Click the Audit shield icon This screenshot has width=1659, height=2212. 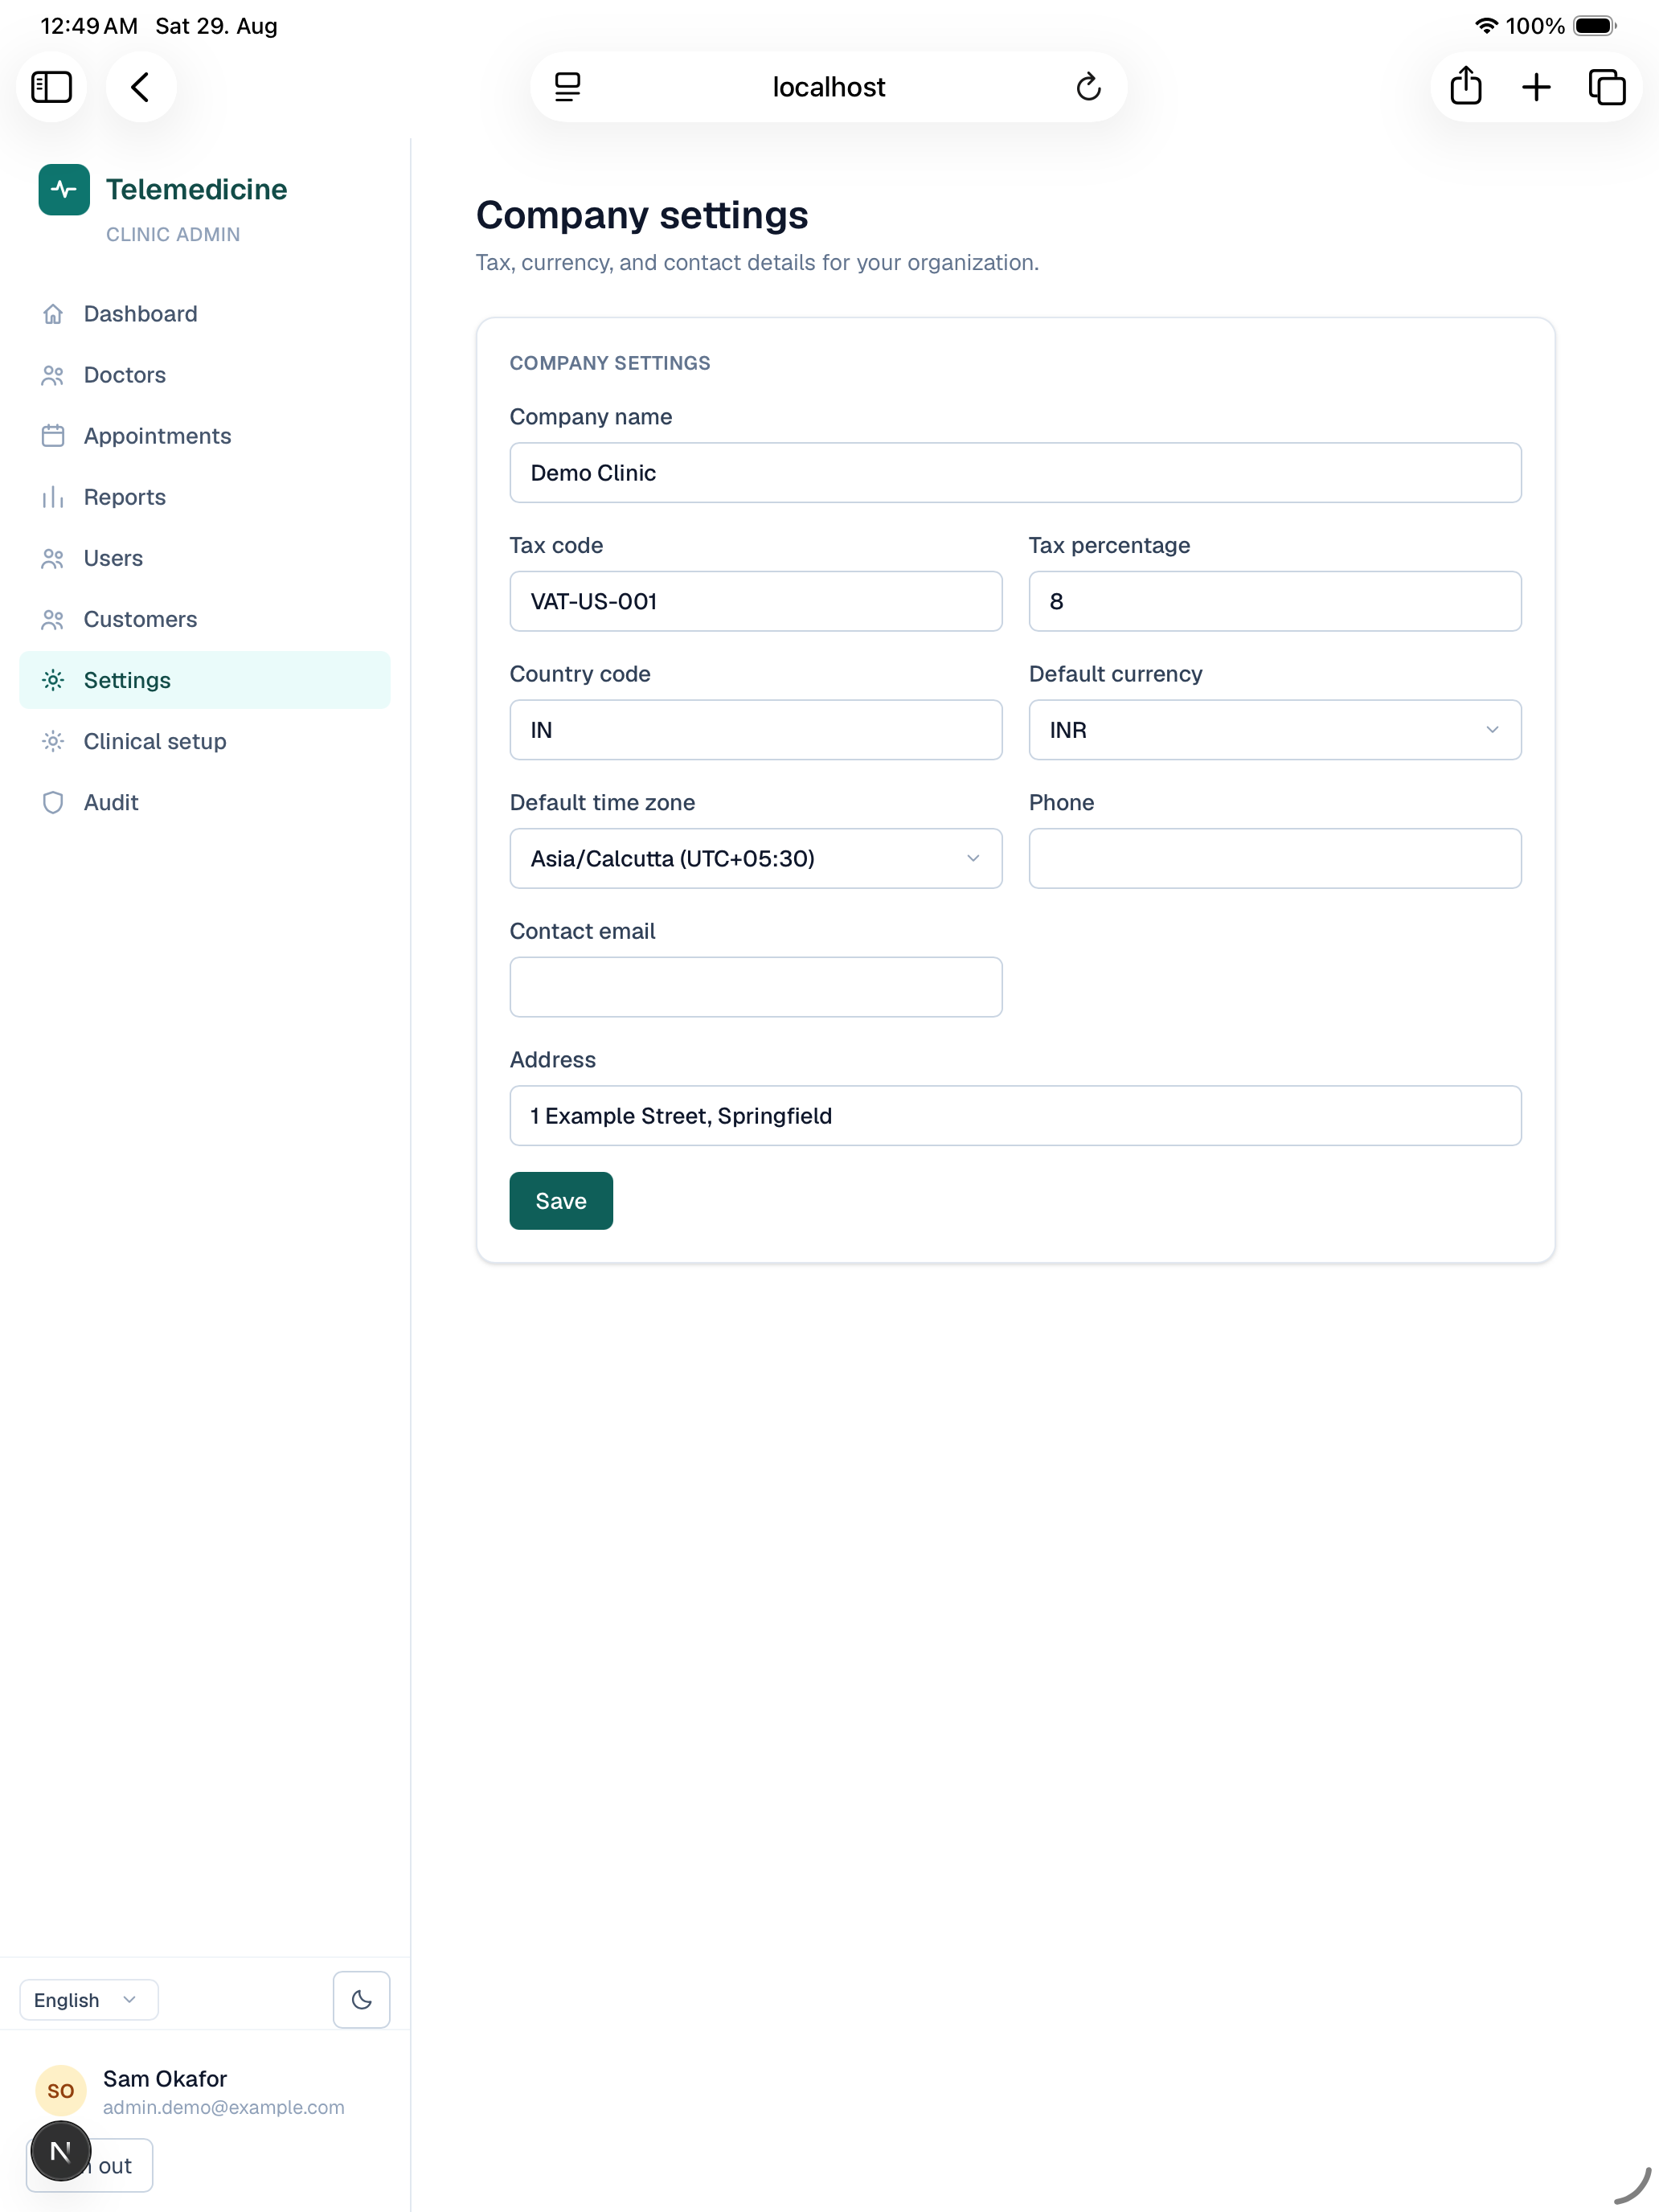53,803
